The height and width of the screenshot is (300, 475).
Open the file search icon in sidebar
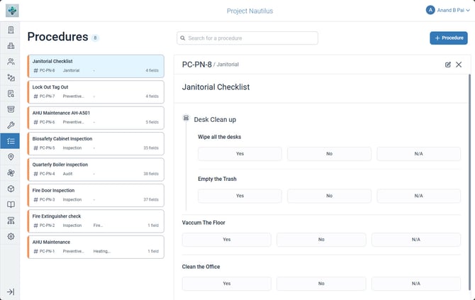pos(11,94)
